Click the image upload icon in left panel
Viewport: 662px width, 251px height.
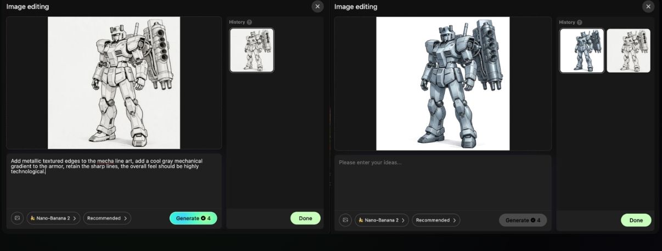click(17, 218)
